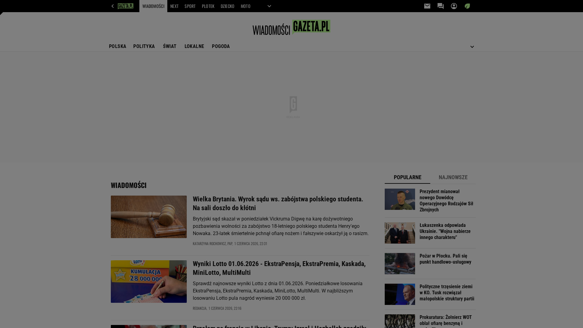Click the Wiadomości Gazeta.pl header logo
The image size is (583, 328).
(291, 28)
